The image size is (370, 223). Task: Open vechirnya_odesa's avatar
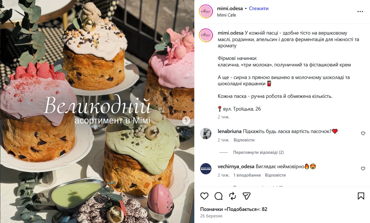point(206,169)
